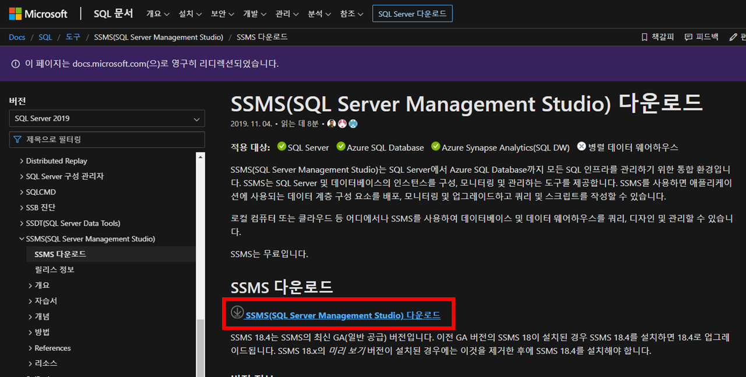
Task: Go to SSMS(SQL Server Management Studio) breadcrumb
Action: click(x=159, y=37)
